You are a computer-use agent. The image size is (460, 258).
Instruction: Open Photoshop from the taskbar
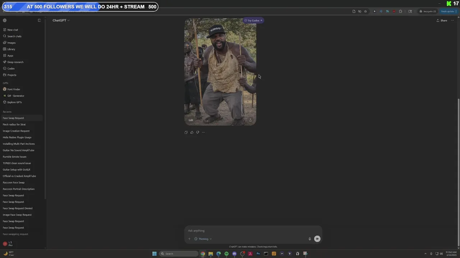tap(258, 254)
